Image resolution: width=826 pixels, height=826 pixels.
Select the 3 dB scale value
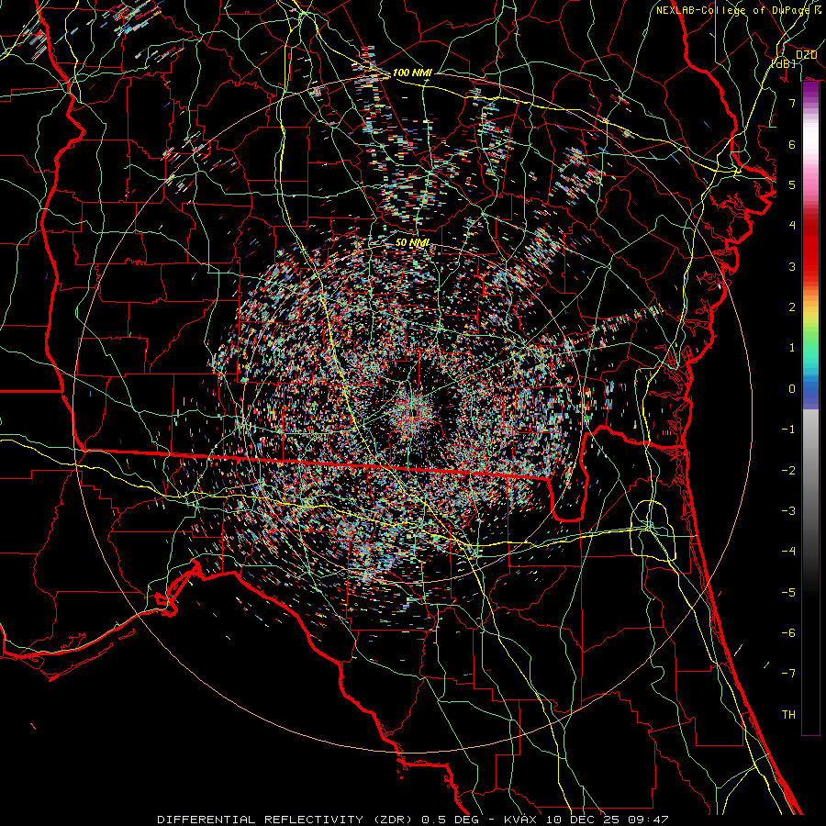(792, 266)
